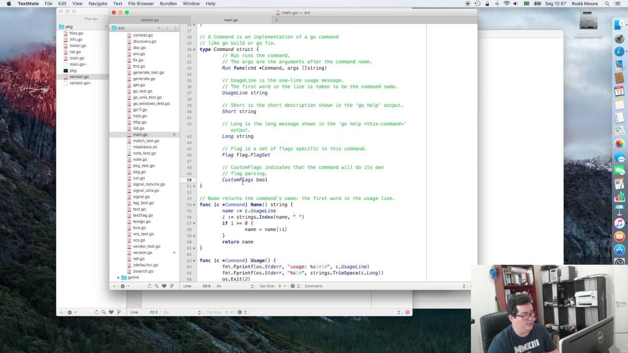
Task: Show SCM status via branch icon in main.go window
Action: (172, 286)
